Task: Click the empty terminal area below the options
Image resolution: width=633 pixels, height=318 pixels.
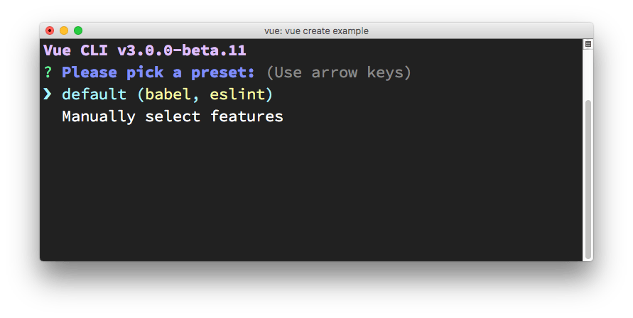Action: (x=313, y=199)
